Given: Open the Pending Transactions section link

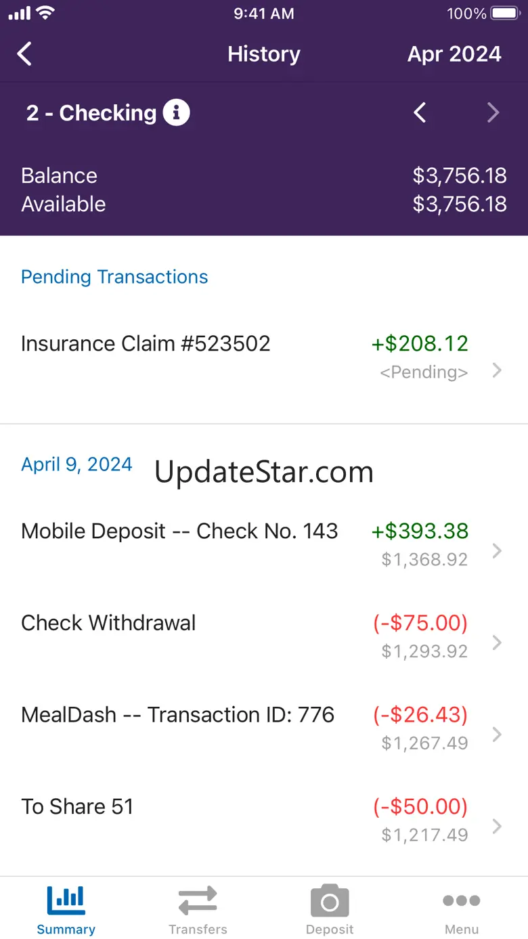Looking at the screenshot, I should tap(114, 277).
